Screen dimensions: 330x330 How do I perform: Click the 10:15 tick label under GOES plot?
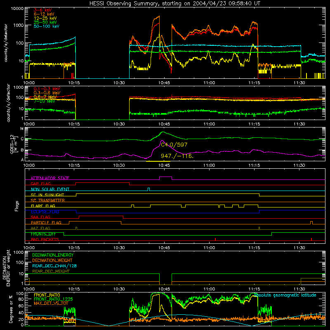pyautogui.click(x=74, y=165)
